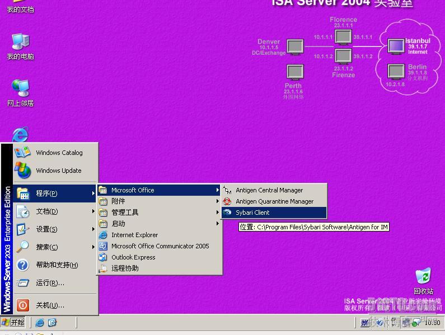Open 帮助和支持(H) from the Start menu
The image size is (445, 335).
[54, 265]
